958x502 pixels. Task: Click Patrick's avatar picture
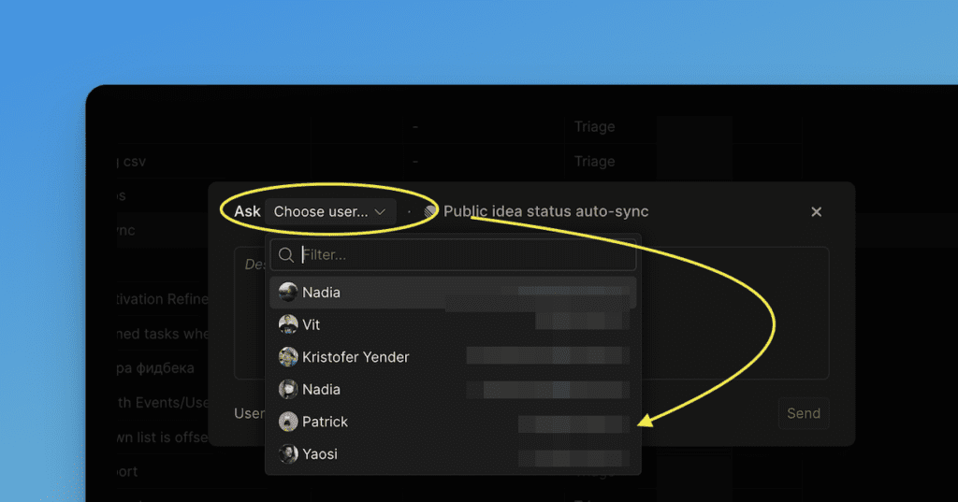pyautogui.click(x=288, y=422)
